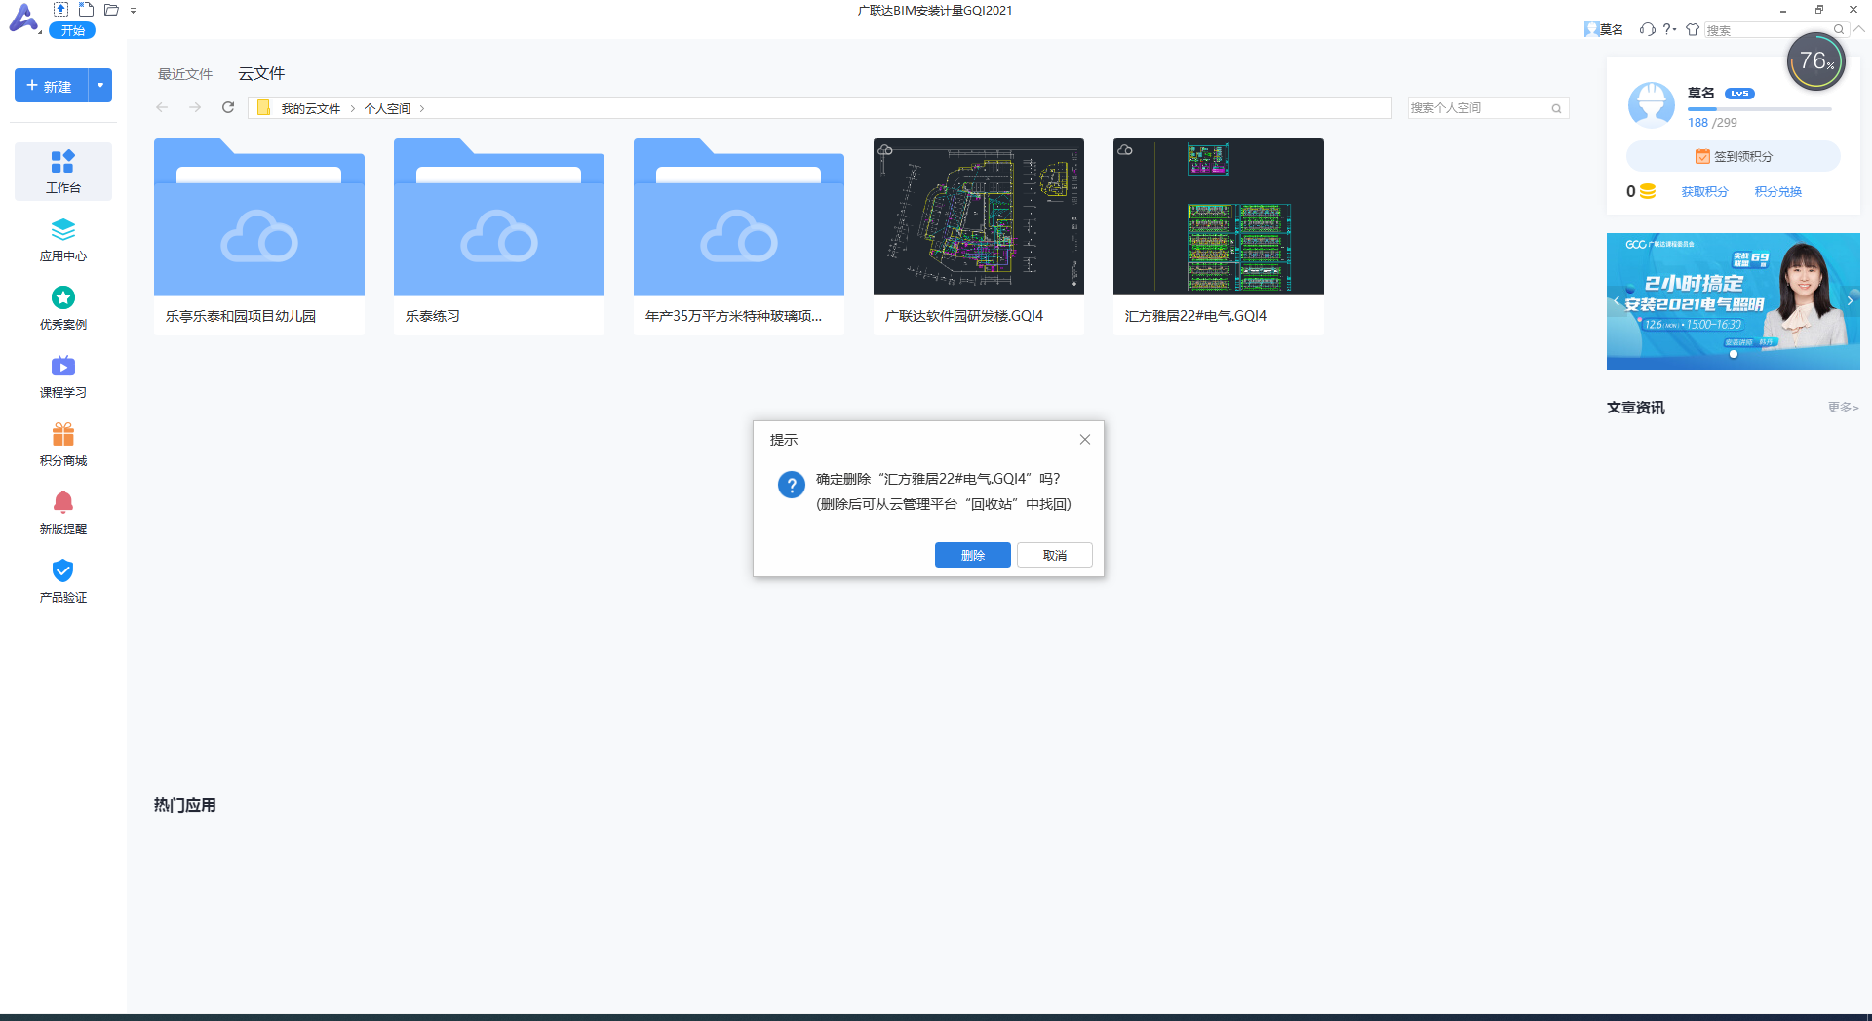Click the magnifier in 搜索个人空间 box
Image resolution: width=1872 pixels, height=1021 pixels.
(1557, 108)
